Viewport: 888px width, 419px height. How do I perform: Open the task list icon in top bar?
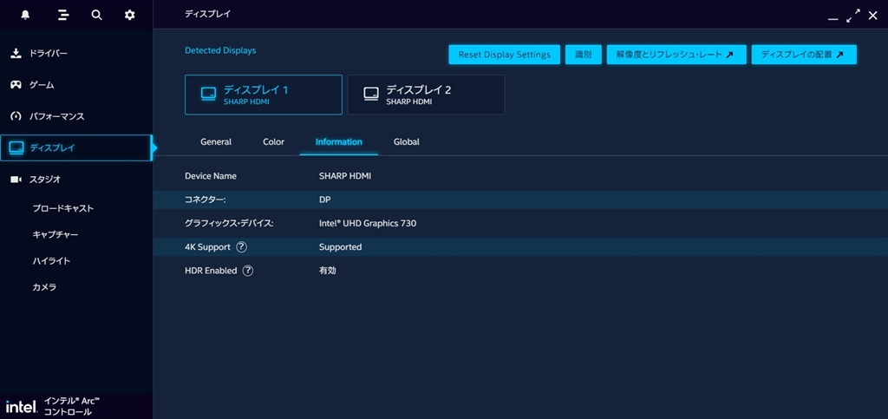coord(63,16)
